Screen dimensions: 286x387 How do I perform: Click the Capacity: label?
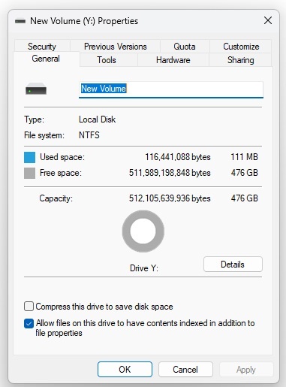point(56,198)
